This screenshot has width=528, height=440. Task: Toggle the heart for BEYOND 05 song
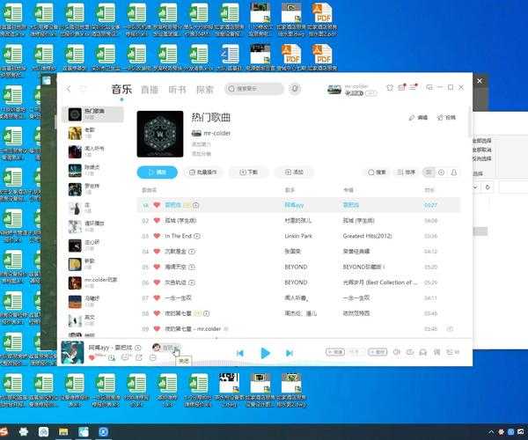[157, 267]
